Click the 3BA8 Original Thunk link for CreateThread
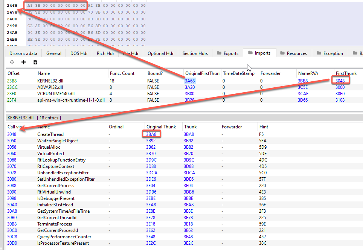Image resolution: width=363 pixels, height=250 pixels. click(x=151, y=134)
